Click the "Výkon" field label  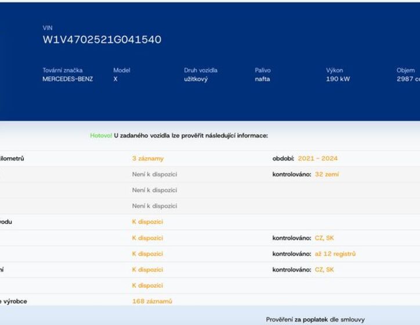(334, 70)
